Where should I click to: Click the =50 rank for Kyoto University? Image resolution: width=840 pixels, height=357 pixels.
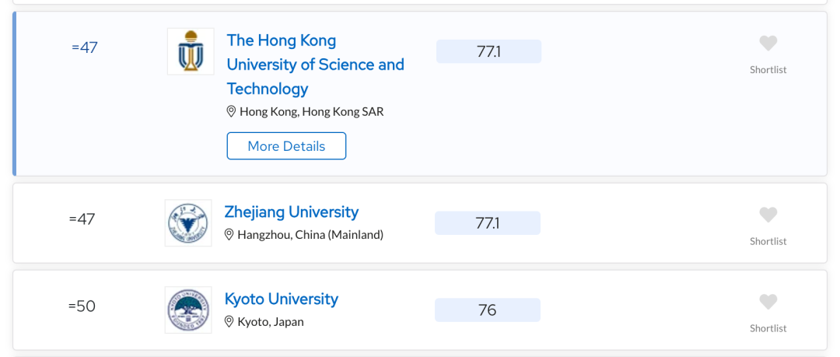point(82,306)
